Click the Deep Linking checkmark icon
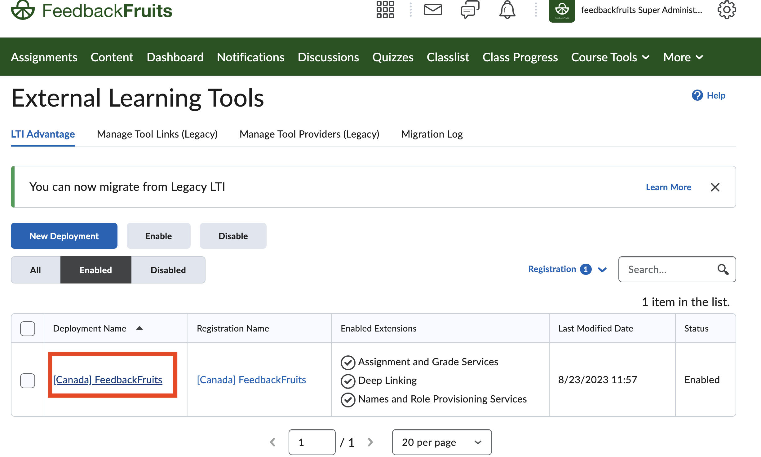Viewport: 761px width, 457px height. pos(348,381)
